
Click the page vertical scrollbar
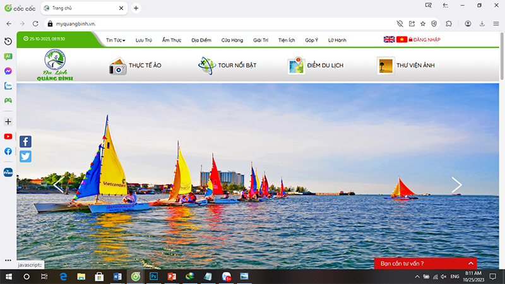(502, 56)
